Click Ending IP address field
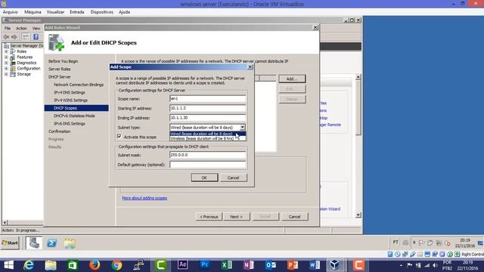 207,118
